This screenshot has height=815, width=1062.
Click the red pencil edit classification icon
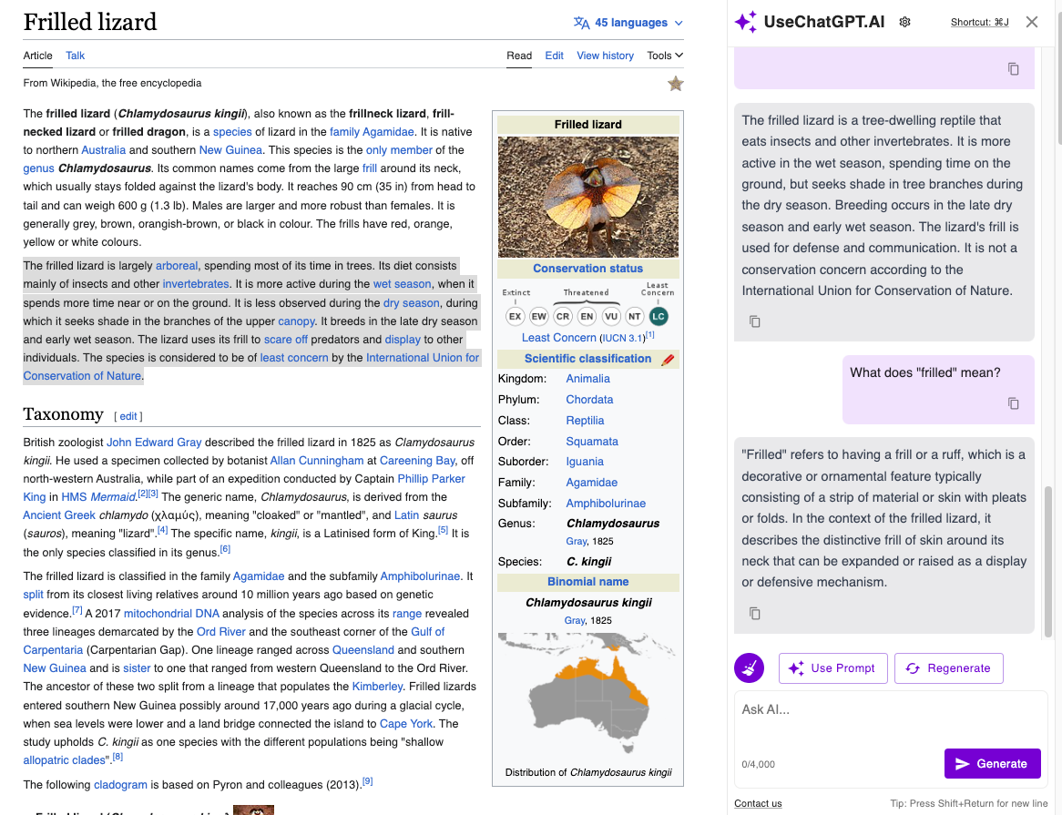pos(668,359)
